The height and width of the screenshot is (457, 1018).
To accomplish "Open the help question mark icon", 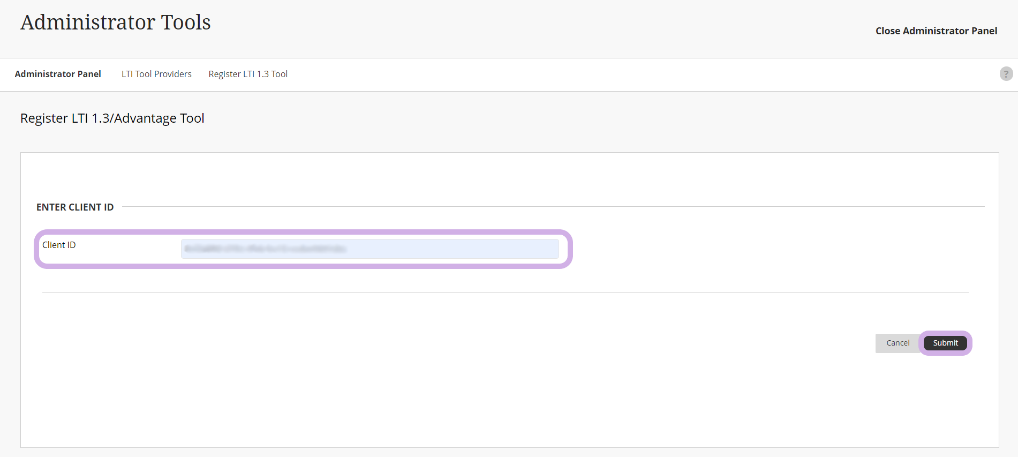I will click(x=1006, y=74).
